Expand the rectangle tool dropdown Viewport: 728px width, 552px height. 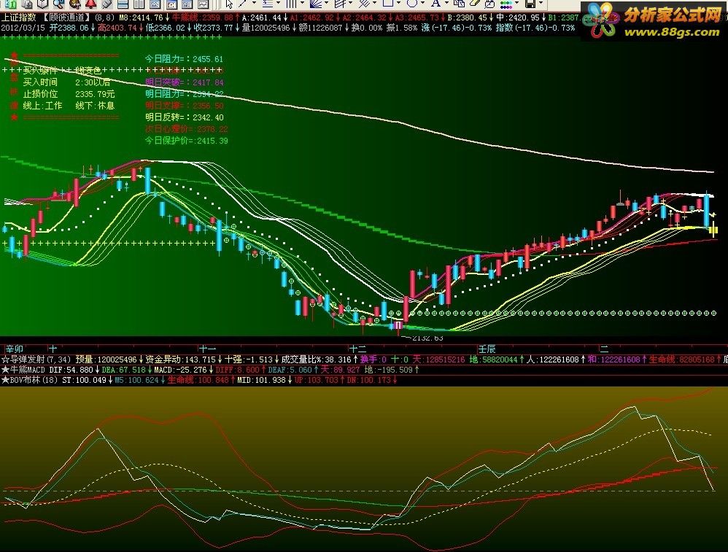[398, 3]
